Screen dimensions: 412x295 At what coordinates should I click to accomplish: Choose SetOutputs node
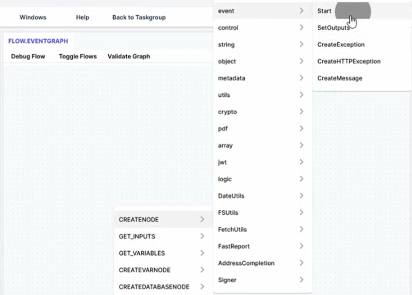point(362,27)
